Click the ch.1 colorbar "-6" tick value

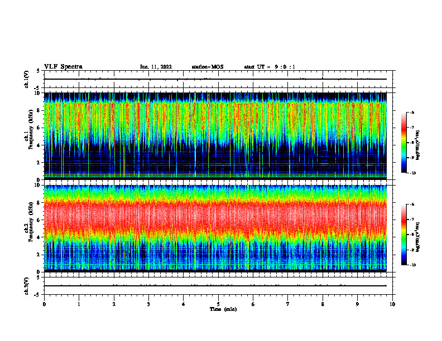[x=412, y=113]
